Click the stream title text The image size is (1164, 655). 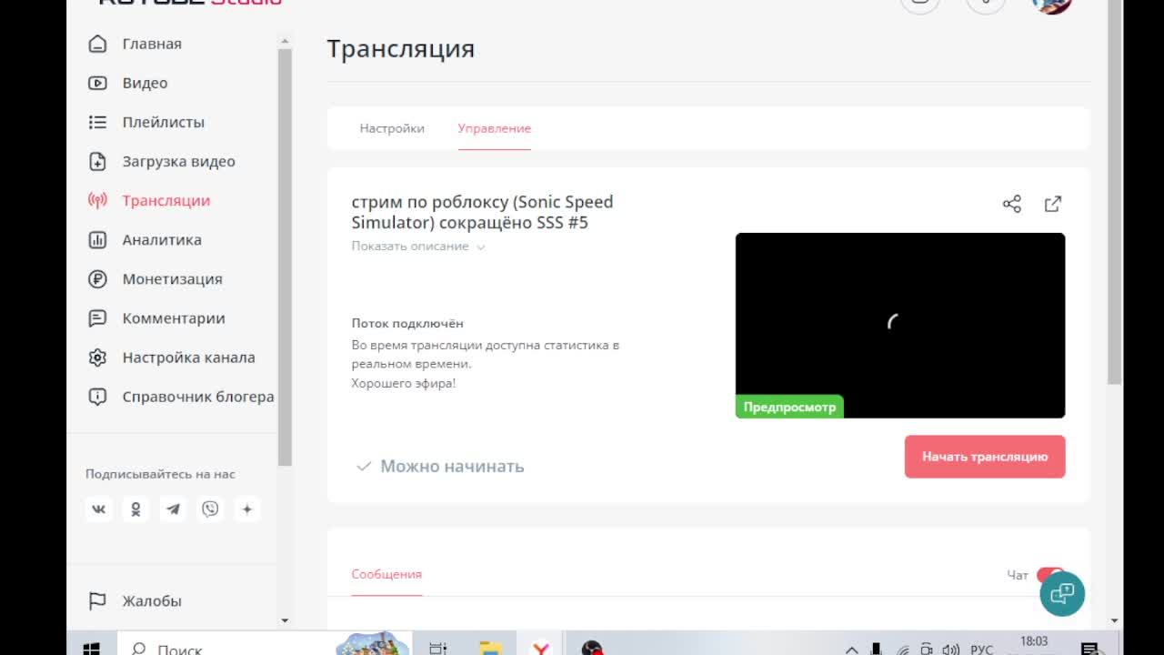coord(482,212)
